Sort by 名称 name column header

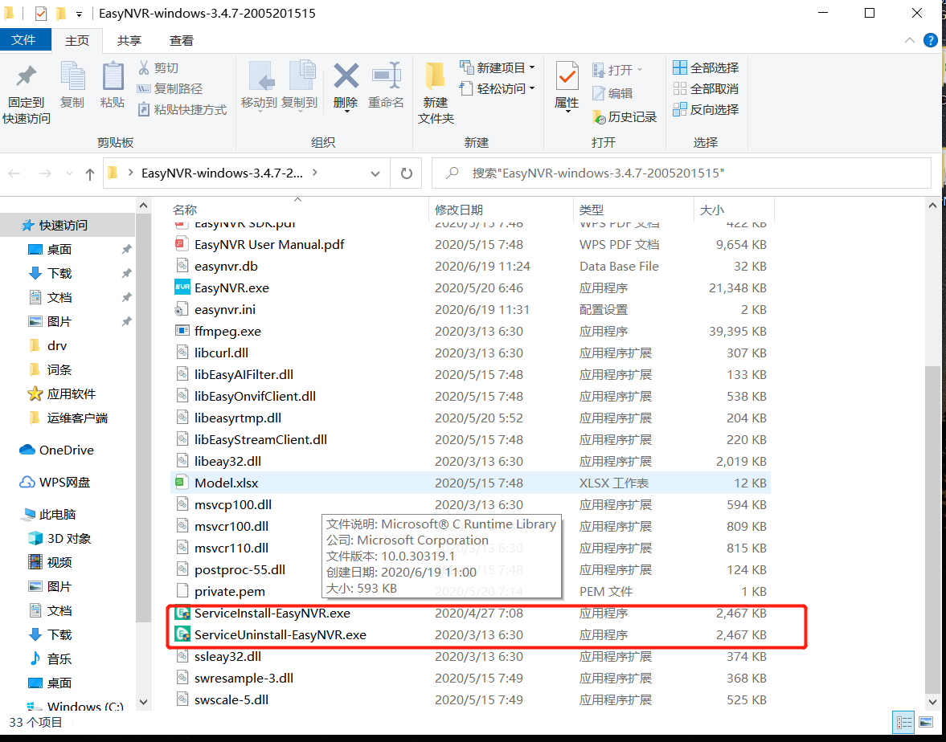click(299, 210)
